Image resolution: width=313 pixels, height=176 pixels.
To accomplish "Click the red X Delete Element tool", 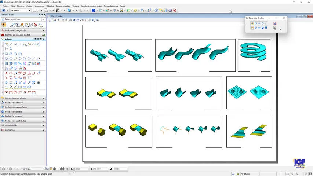I will (x=36, y=25).
